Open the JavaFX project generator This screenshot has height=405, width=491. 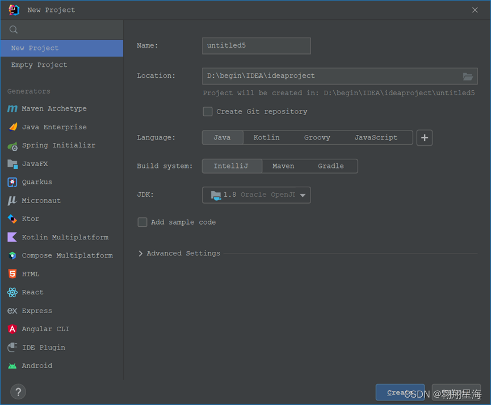[36, 163]
